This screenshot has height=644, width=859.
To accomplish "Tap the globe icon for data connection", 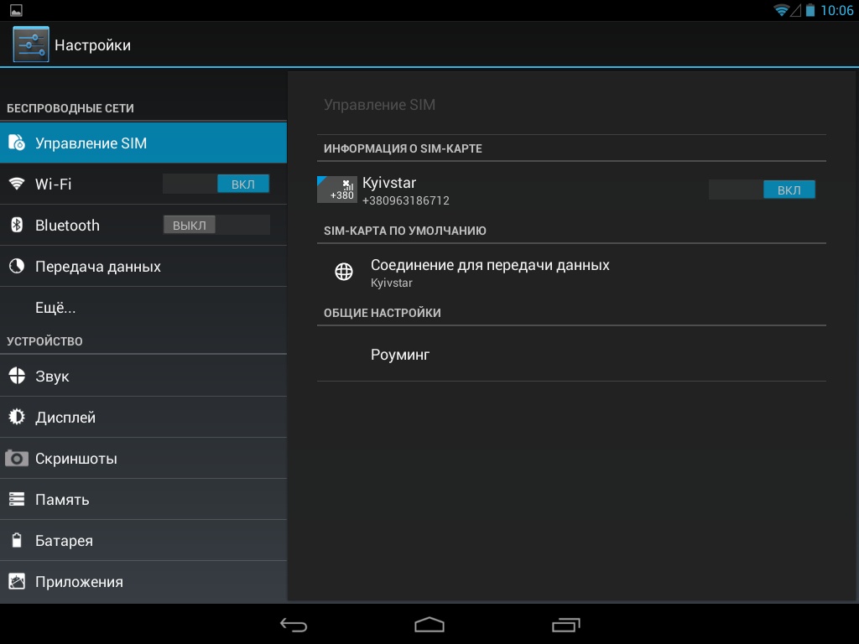I will pyautogui.click(x=344, y=272).
